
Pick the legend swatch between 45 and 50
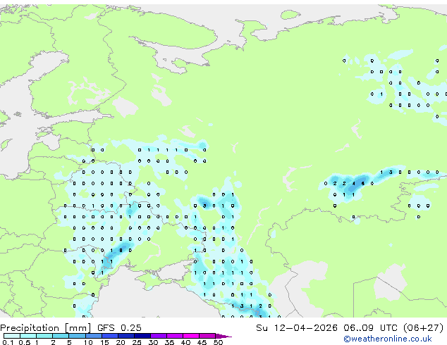point(207,336)
